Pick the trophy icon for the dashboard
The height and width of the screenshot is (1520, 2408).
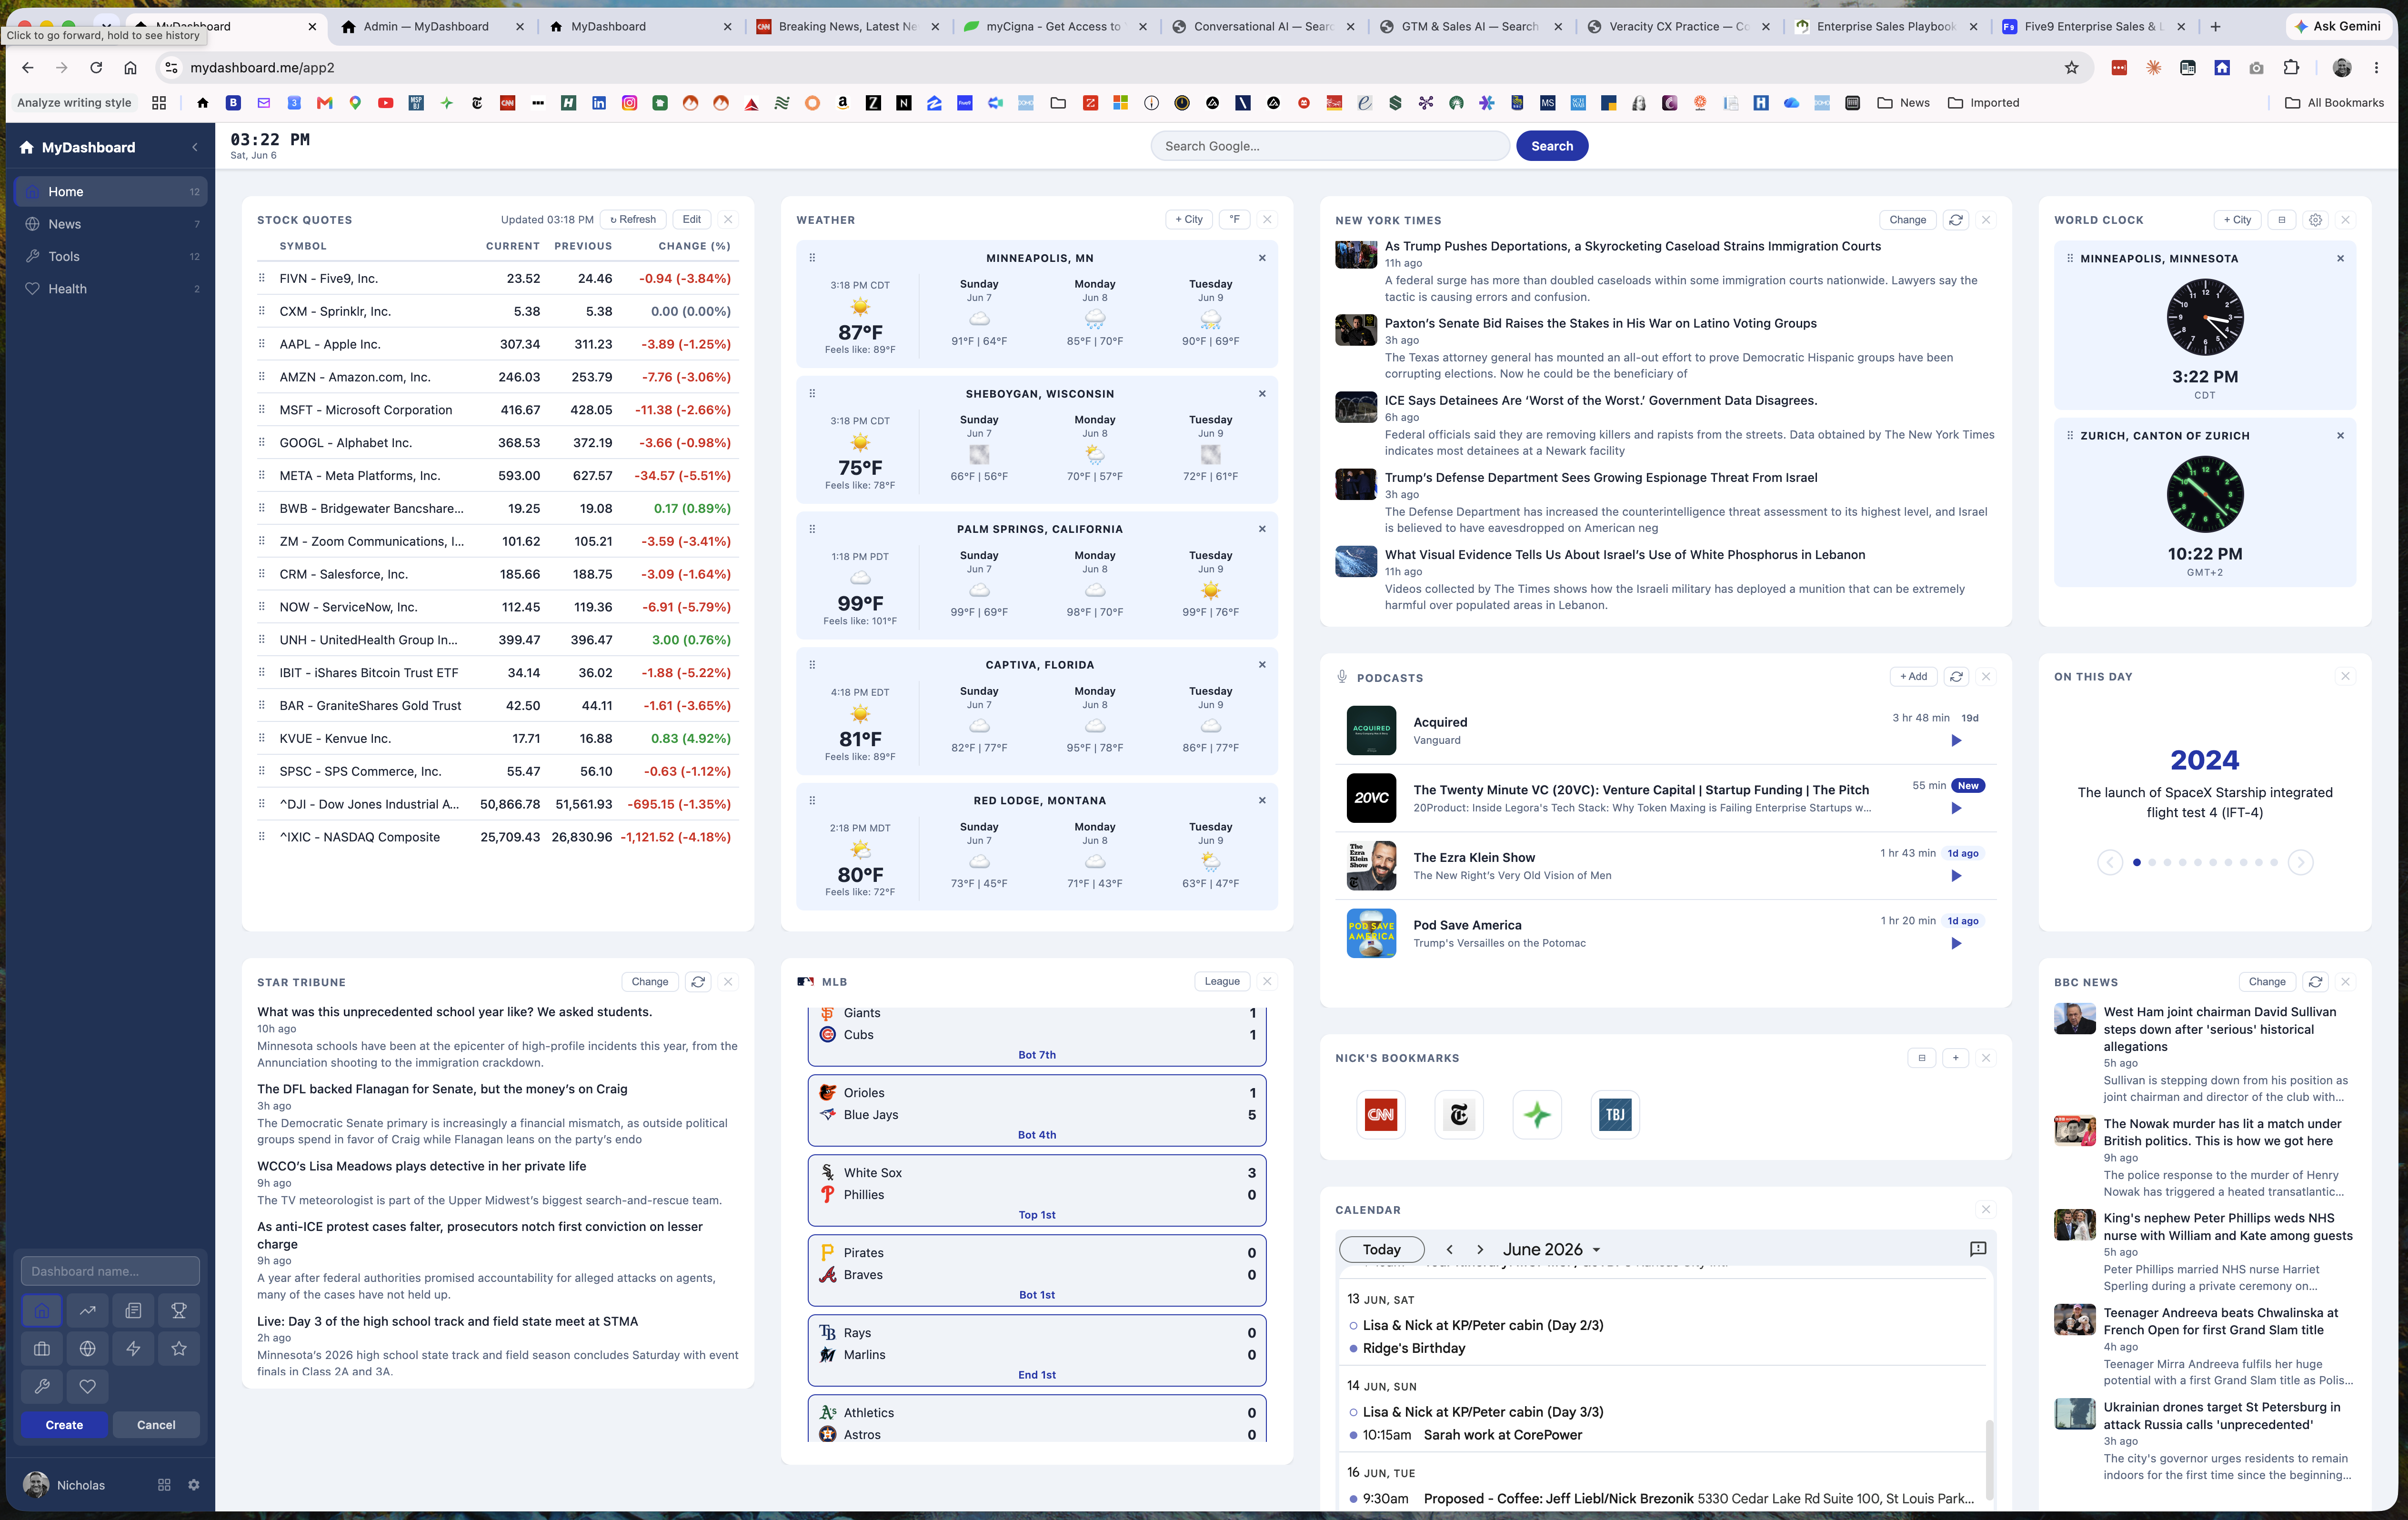(179, 1310)
